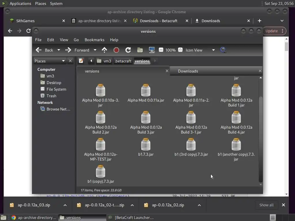Click Show all downloads button
The height and width of the screenshot is (221, 295).
pyautogui.click(x=266, y=205)
